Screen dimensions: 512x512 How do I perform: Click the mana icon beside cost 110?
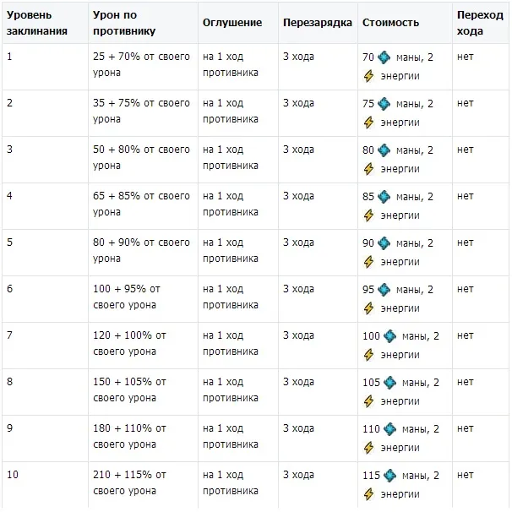click(x=390, y=429)
